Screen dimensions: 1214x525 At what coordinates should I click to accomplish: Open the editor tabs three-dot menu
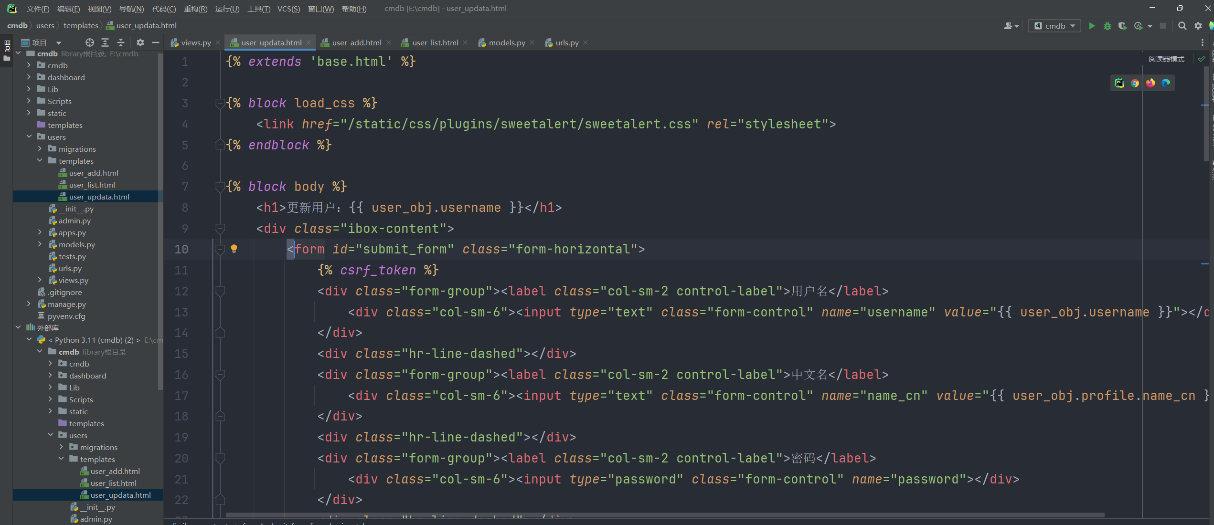(1202, 42)
